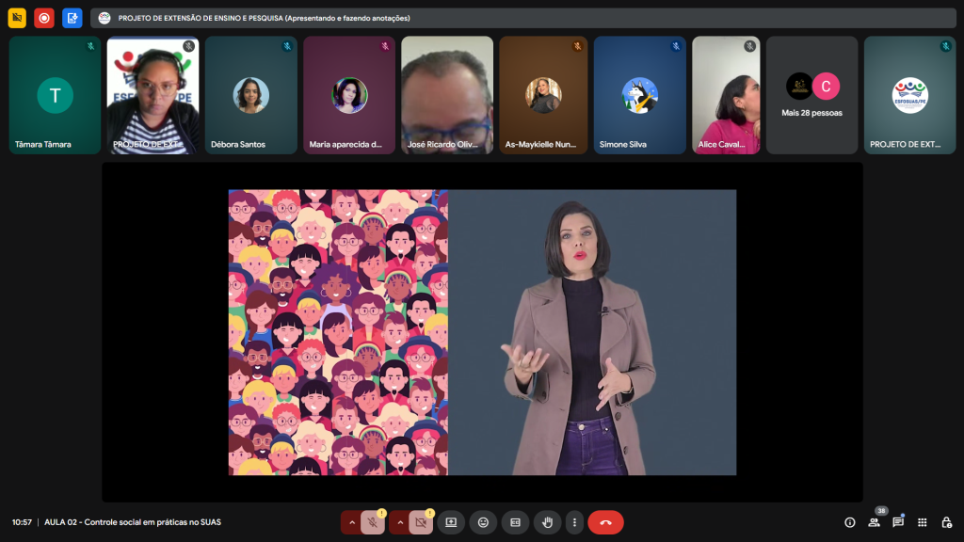Unmute the microphone button
The height and width of the screenshot is (542, 964).
click(373, 522)
